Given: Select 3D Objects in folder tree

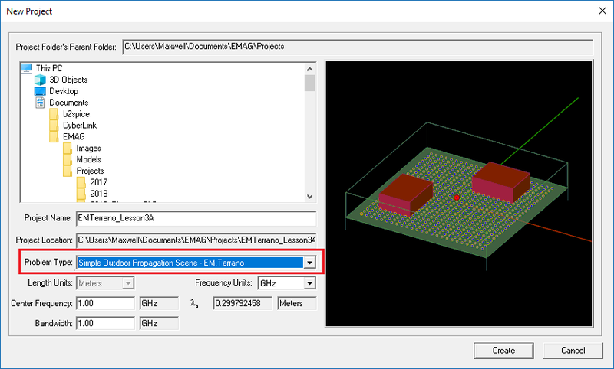Looking at the screenshot, I should point(68,80).
